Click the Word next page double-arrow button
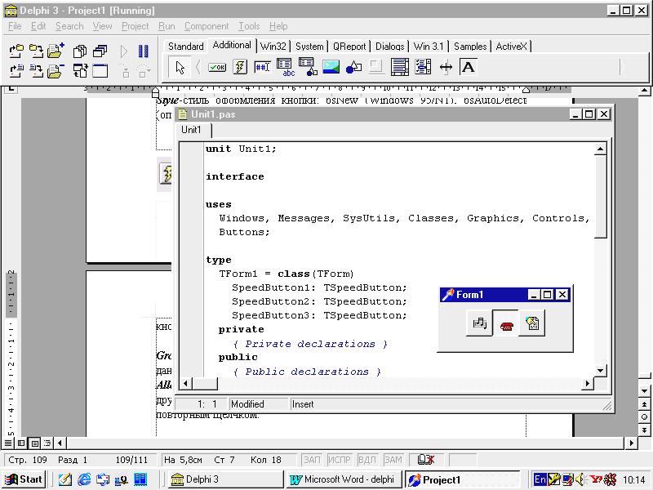This screenshot has height=490, width=653. click(x=644, y=430)
